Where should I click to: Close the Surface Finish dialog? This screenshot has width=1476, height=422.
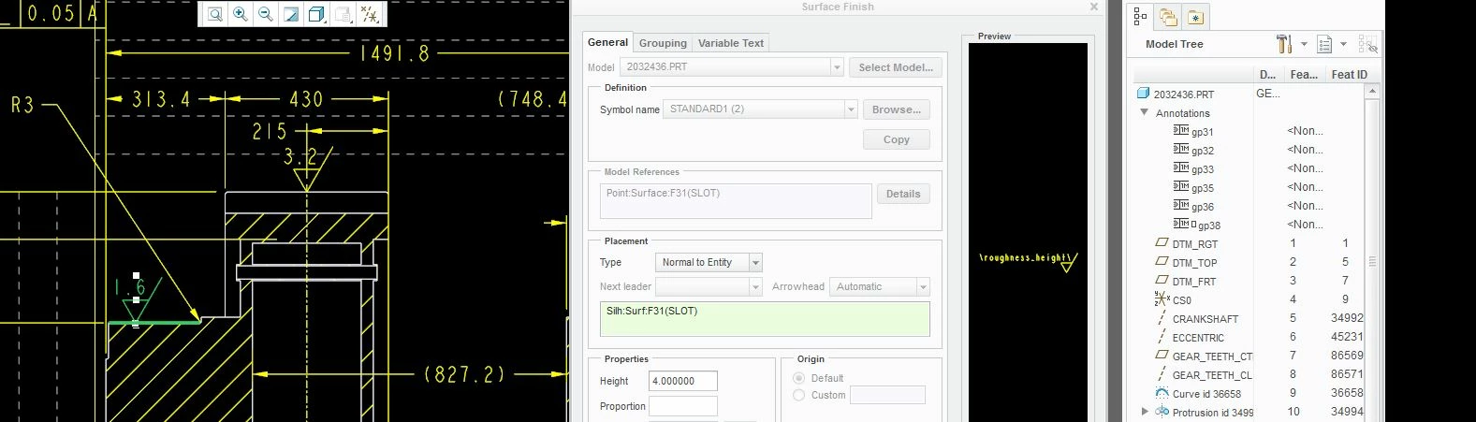pyautogui.click(x=1094, y=7)
